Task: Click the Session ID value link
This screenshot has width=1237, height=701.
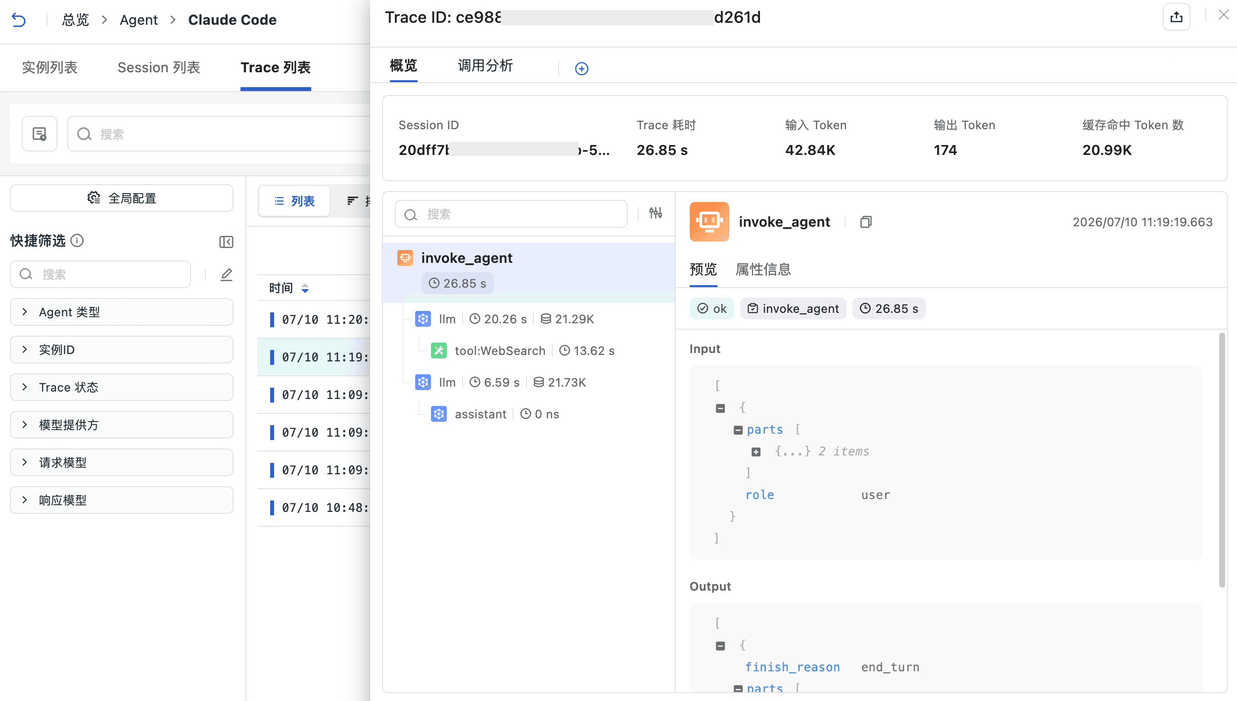Action: click(x=504, y=150)
